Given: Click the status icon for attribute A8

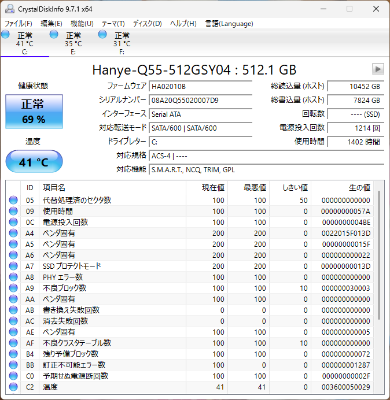Looking at the screenshot, I should (13, 277).
